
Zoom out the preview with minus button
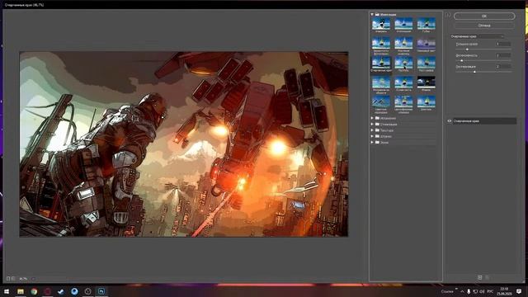[8, 279]
